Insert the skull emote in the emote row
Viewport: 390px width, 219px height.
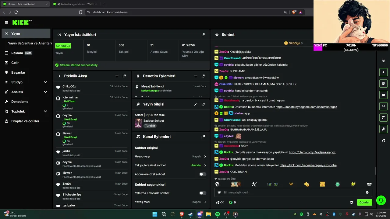tap(217, 184)
